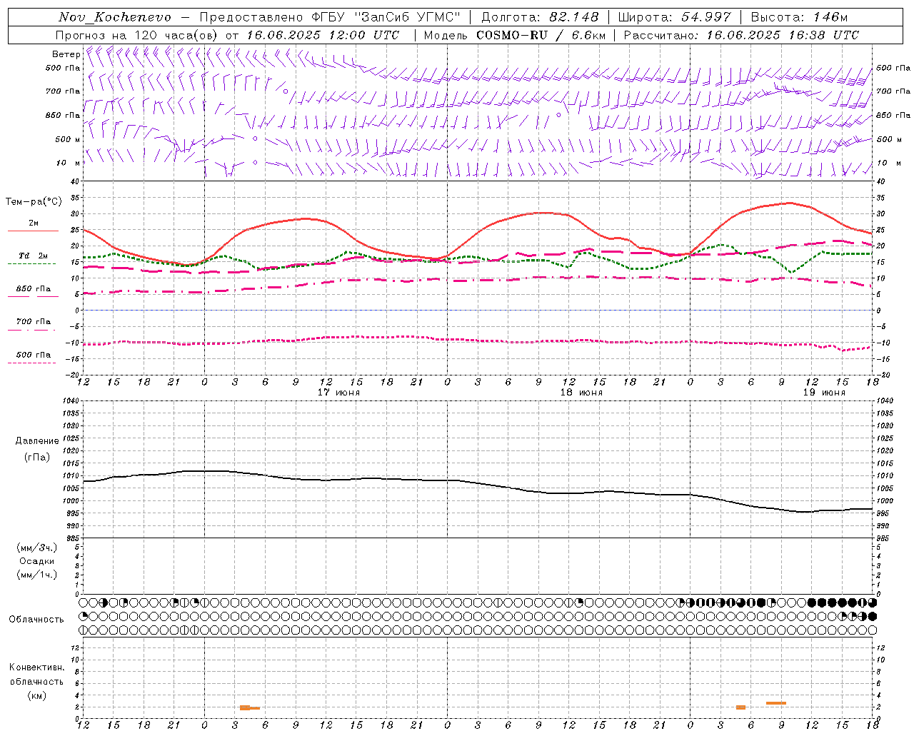Viewport: 914px width, 731px height.
Task: Click the longitude value Долгота: 82.148
Action: (541, 17)
